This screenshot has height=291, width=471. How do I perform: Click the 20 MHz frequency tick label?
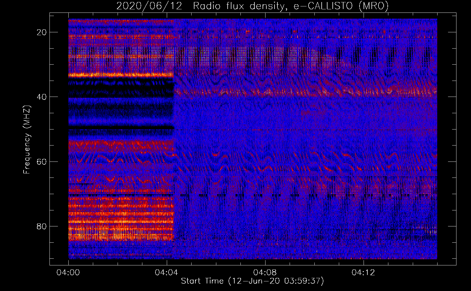[42, 32]
